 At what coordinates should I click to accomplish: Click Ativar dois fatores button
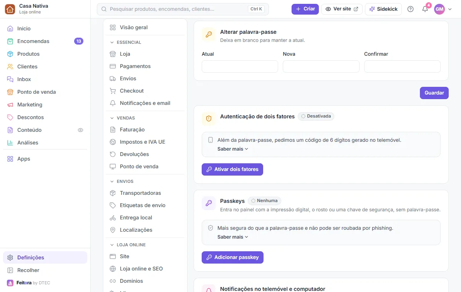(x=232, y=169)
